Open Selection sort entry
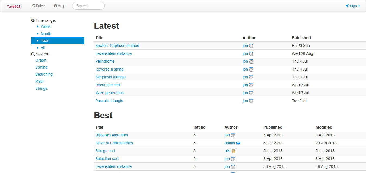The height and width of the screenshot is (173, 366). (107, 159)
